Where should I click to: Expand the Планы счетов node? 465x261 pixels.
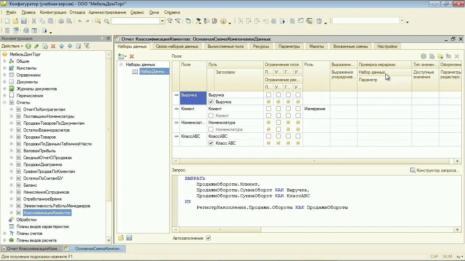(4, 233)
